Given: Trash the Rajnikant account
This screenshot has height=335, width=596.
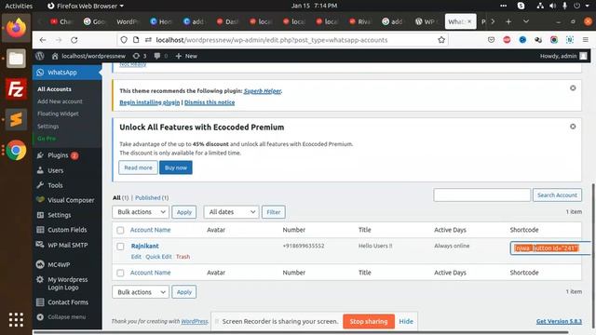Looking at the screenshot, I should [x=183, y=257].
